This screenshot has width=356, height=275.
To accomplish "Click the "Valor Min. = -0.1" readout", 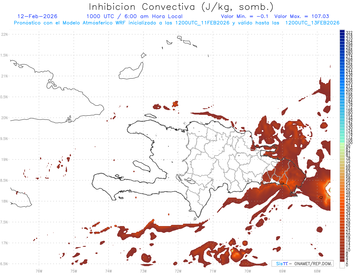I will pyautogui.click(x=245, y=16).
